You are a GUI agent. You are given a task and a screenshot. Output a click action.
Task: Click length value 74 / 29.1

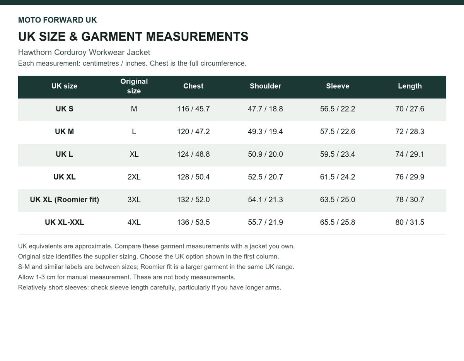tap(410, 154)
